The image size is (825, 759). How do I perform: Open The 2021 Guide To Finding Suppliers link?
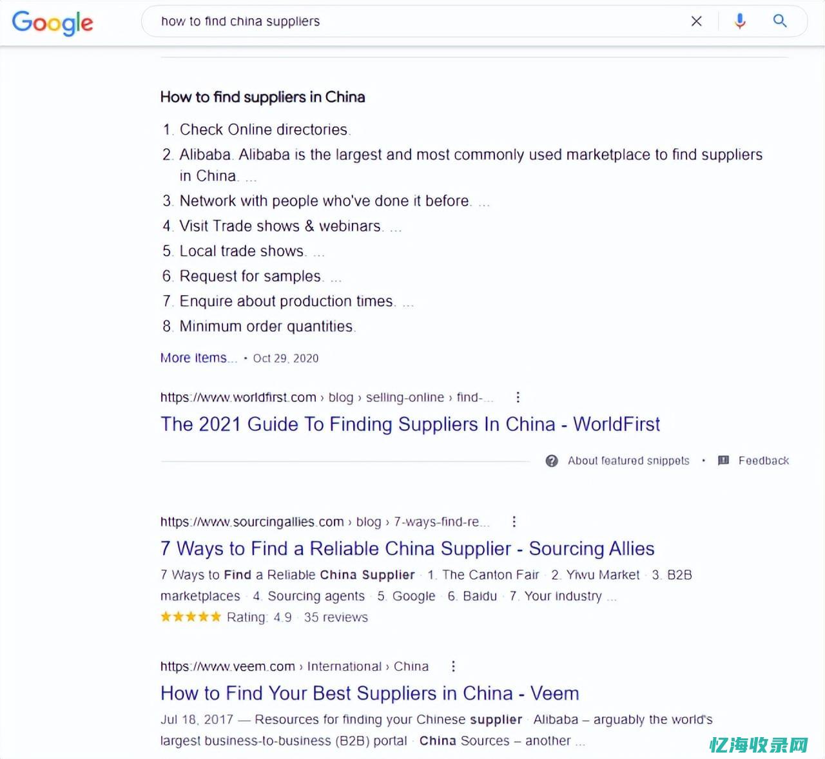pos(410,425)
